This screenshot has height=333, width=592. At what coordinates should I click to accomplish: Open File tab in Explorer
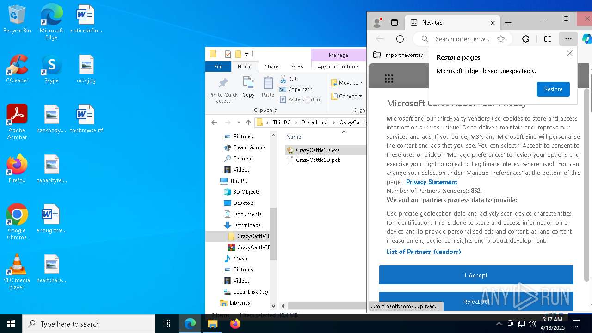click(218, 67)
